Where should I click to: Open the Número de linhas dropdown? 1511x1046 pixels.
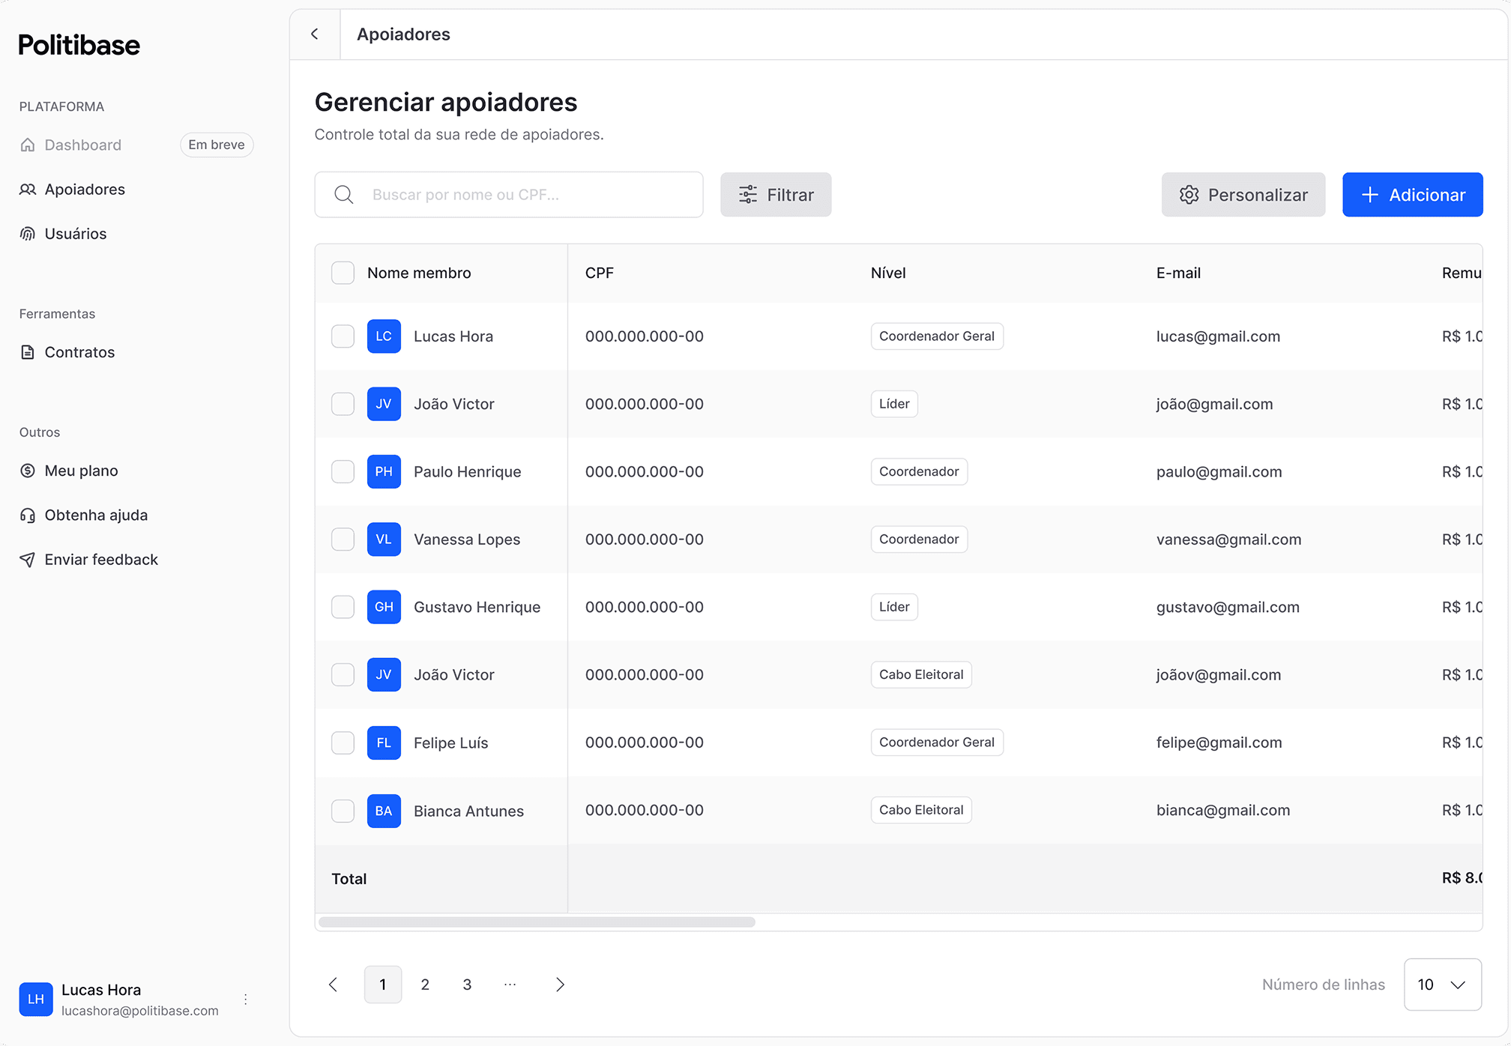(x=1441, y=984)
